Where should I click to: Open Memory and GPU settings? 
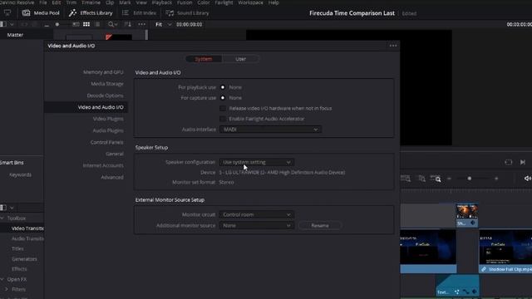[103, 72]
